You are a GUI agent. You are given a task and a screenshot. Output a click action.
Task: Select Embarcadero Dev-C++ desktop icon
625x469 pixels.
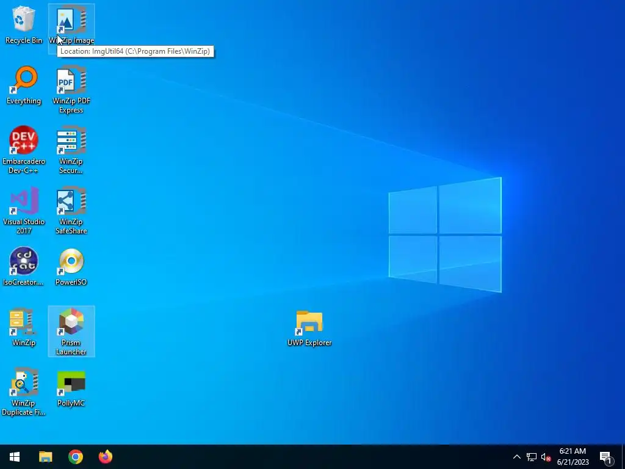click(x=24, y=150)
